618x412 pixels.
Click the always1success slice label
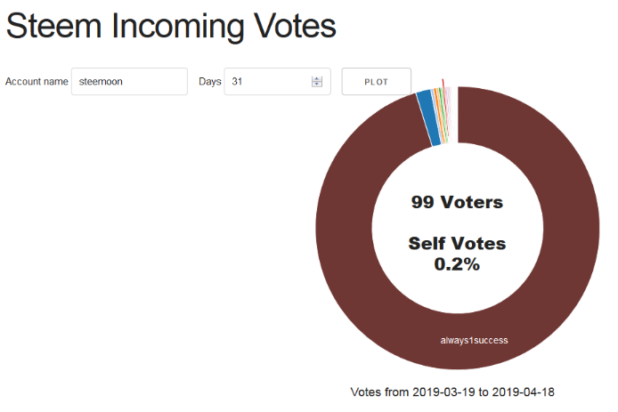pyautogui.click(x=474, y=340)
